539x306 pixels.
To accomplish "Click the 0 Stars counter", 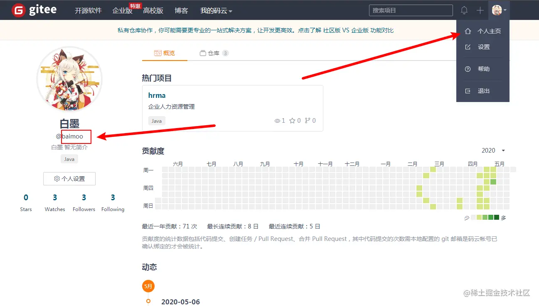I will coord(26,202).
